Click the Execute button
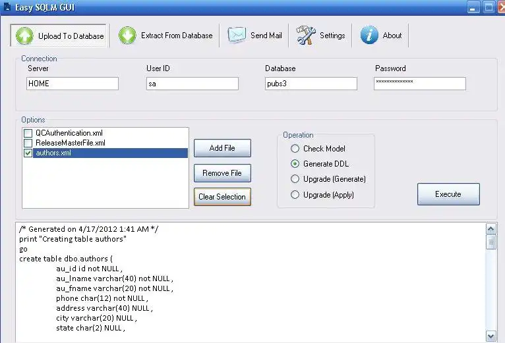This screenshot has width=505, height=343. [448, 194]
